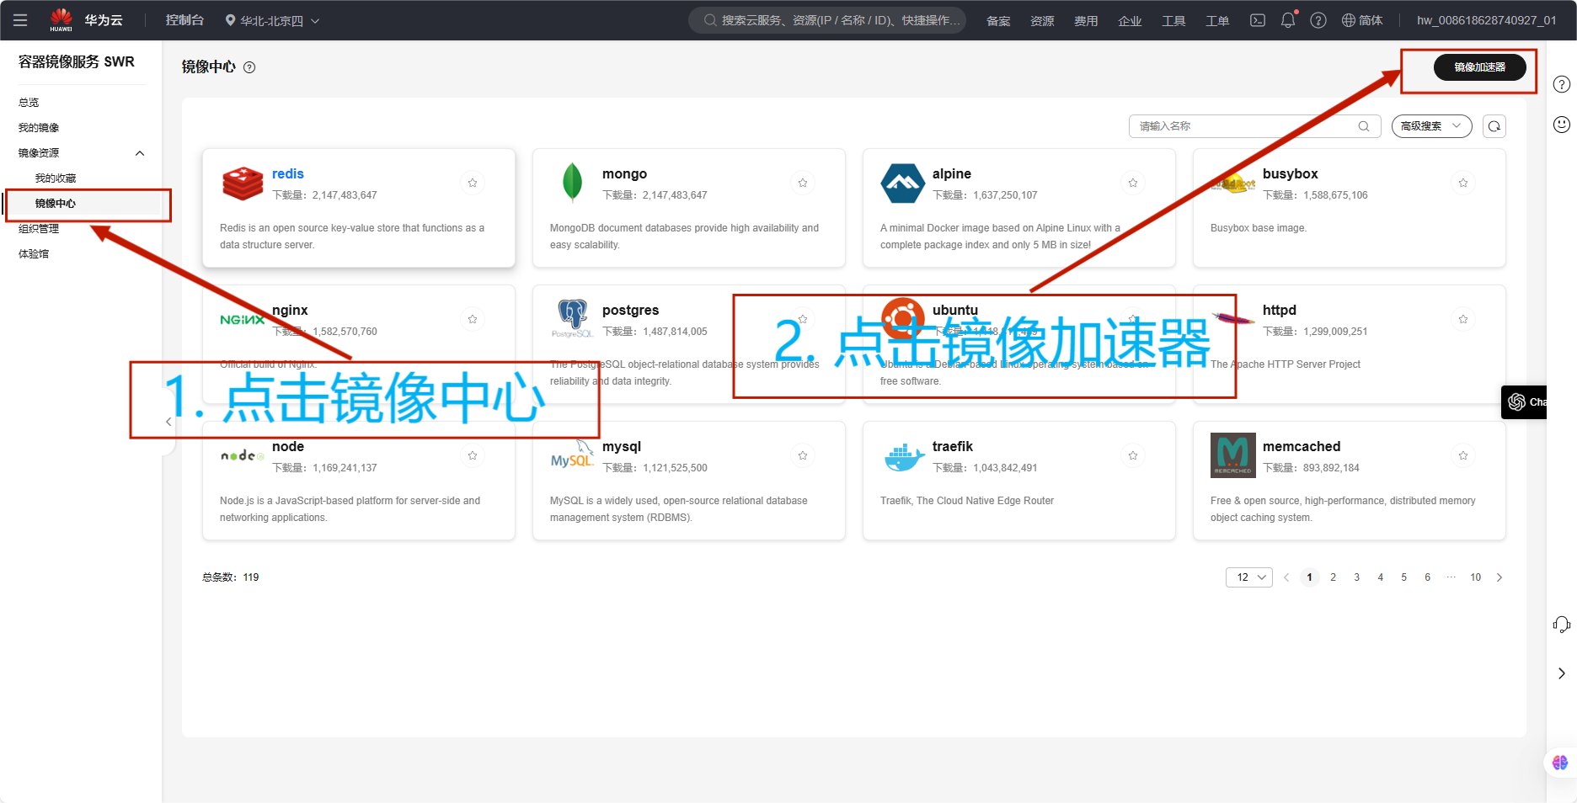Select 我的镜像 in the sidebar
The width and height of the screenshot is (1577, 803).
point(39,128)
